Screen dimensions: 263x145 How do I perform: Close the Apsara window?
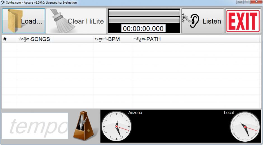(x=256, y=1)
